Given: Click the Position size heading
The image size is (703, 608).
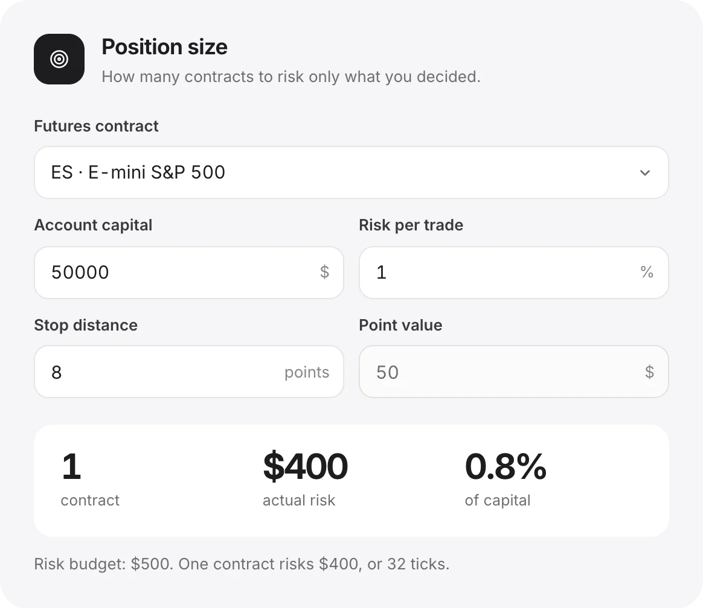Looking at the screenshot, I should (x=164, y=47).
